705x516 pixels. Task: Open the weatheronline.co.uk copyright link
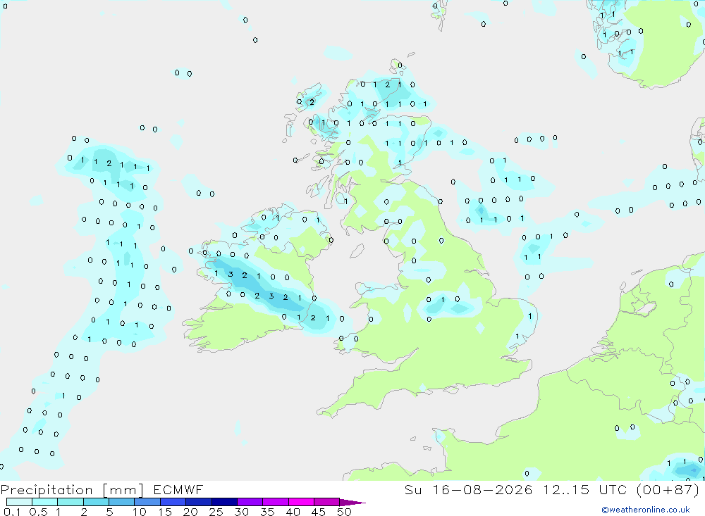tap(646, 510)
